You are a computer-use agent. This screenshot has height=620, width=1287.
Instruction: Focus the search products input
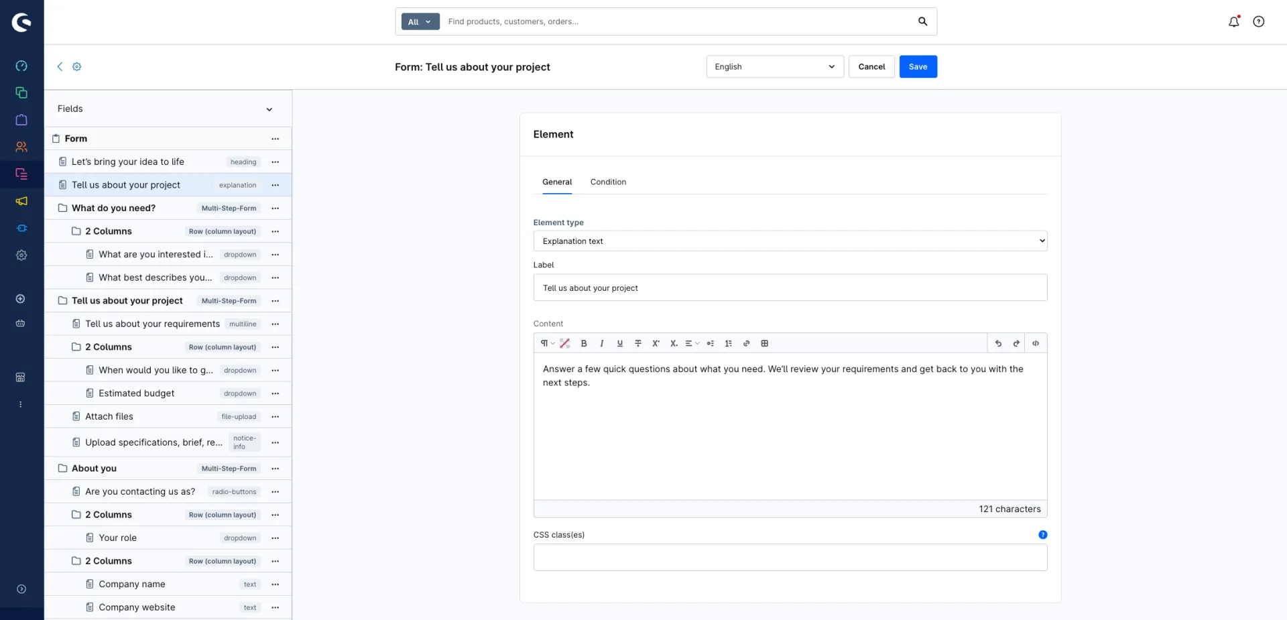pos(677,21)
